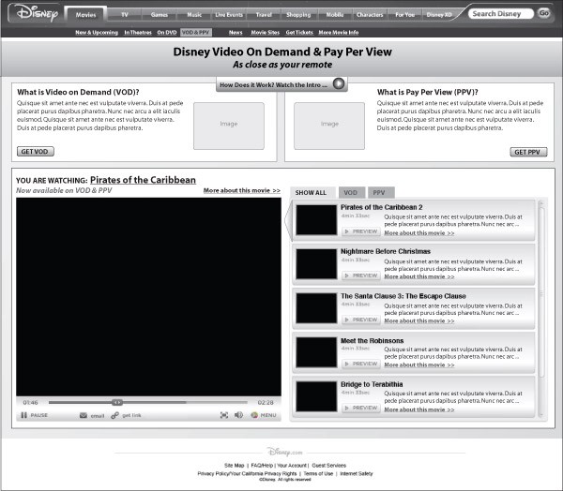Go to In Theatres submenu link
Image resolution: width=563 pixels, height=491 pixels.
click(x=138, y=32)
